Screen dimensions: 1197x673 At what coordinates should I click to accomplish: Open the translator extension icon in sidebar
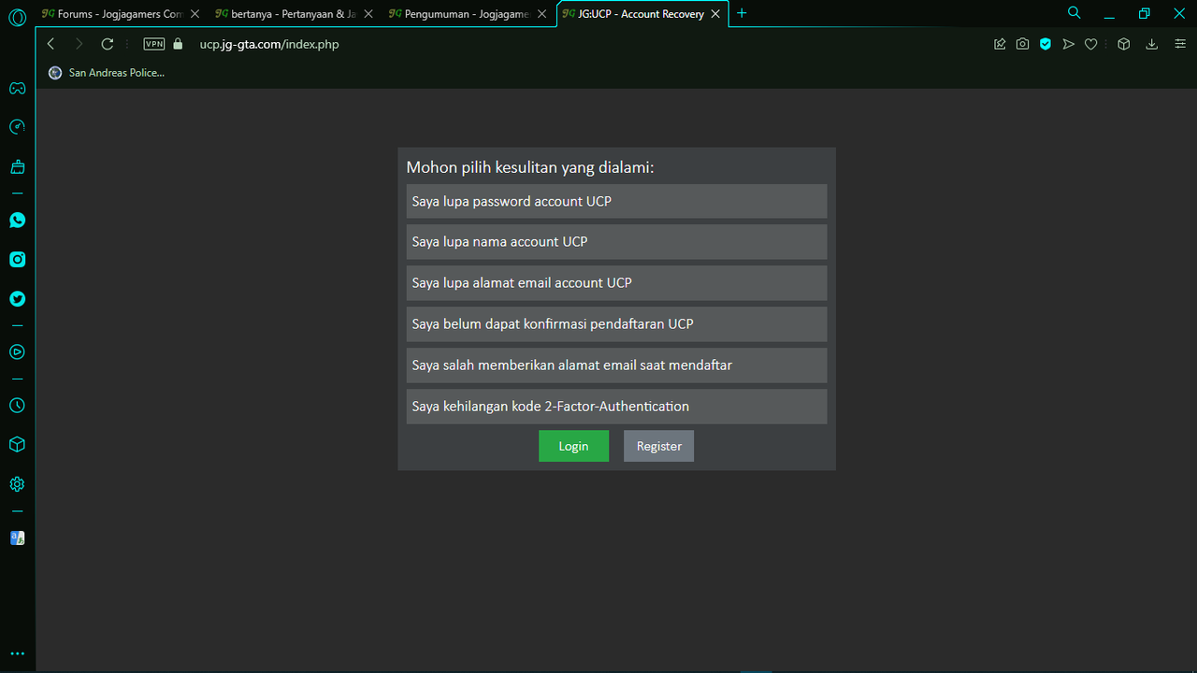17,537
